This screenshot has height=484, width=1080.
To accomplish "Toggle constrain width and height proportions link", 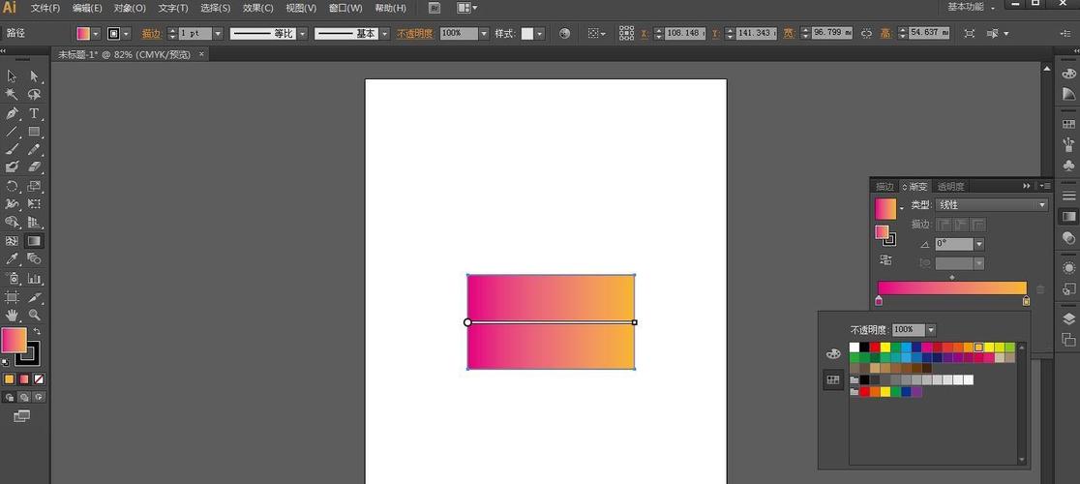I will point(866,33).
